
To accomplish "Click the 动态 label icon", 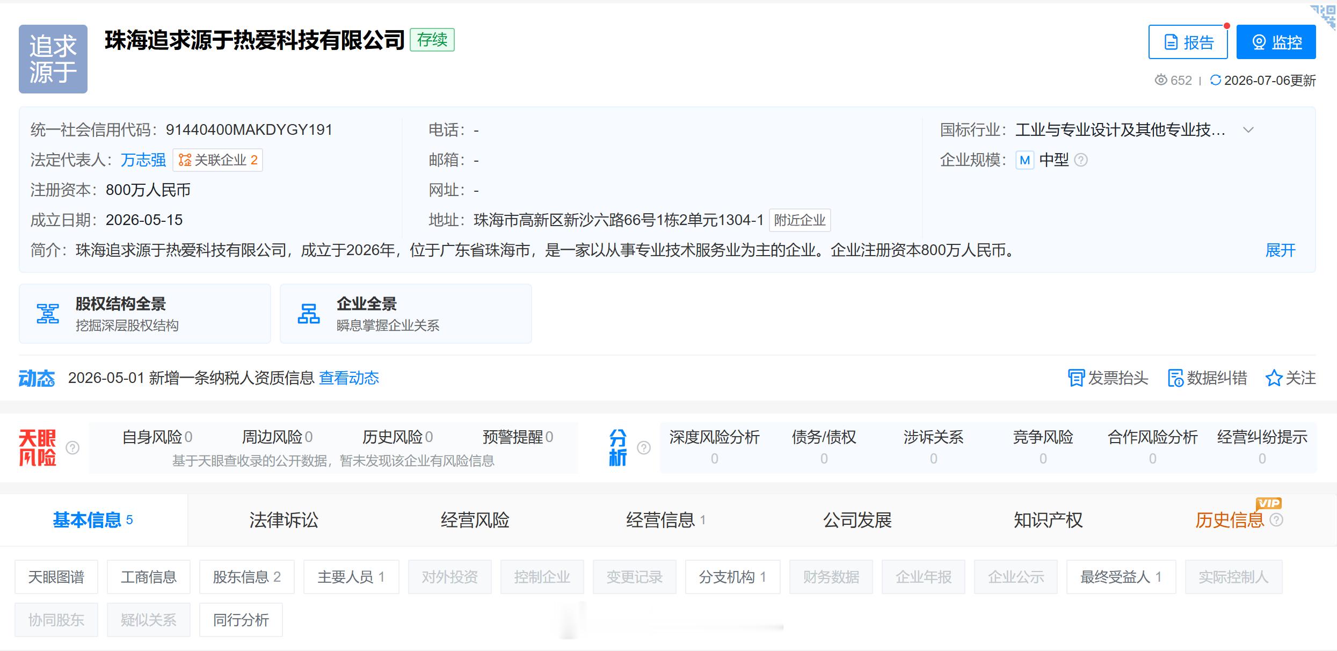I will pos(37,378).
